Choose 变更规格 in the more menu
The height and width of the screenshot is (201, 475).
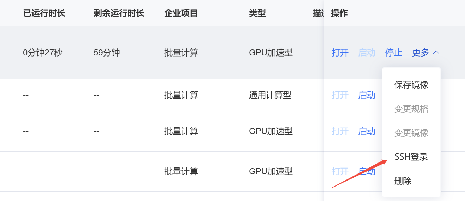click(x=411, y=109)
